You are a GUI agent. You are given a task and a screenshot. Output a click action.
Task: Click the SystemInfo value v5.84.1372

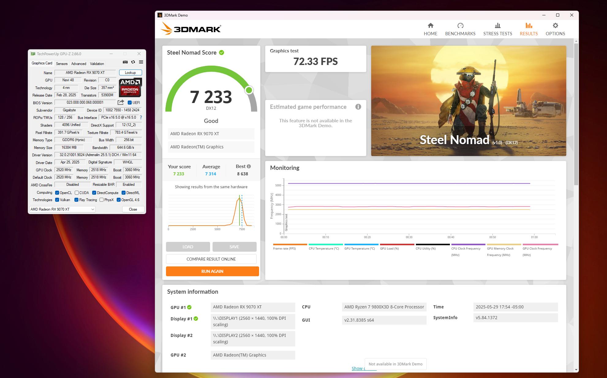click(x=515, y=318)
